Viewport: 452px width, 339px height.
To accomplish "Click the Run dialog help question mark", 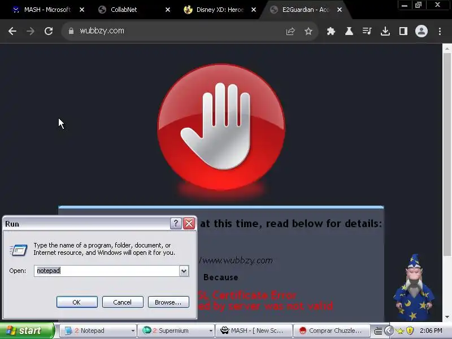I will [176, 223].
